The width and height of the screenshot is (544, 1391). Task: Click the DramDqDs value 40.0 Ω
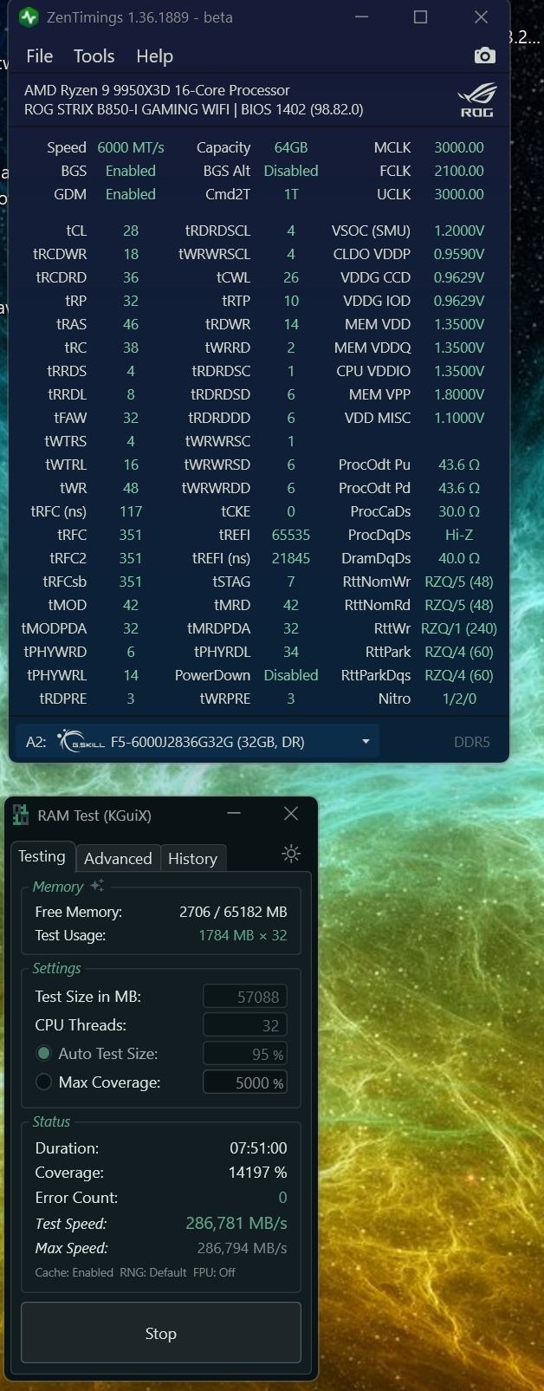(x=459, y=558)
